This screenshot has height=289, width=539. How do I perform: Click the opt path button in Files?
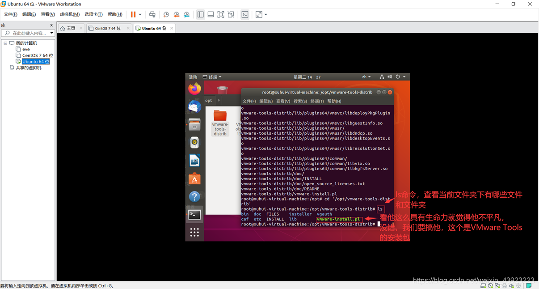coord(209,101)
